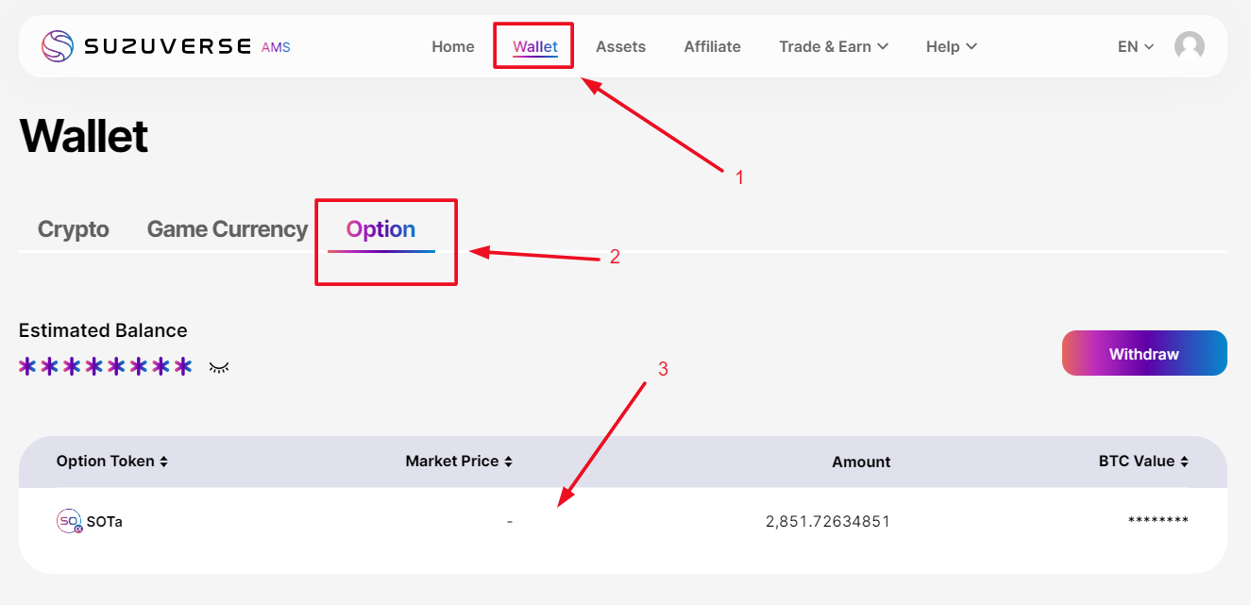Open the user profile avatar
The height and width of the screenshot is (605, 1251).
click(1189, 46)
